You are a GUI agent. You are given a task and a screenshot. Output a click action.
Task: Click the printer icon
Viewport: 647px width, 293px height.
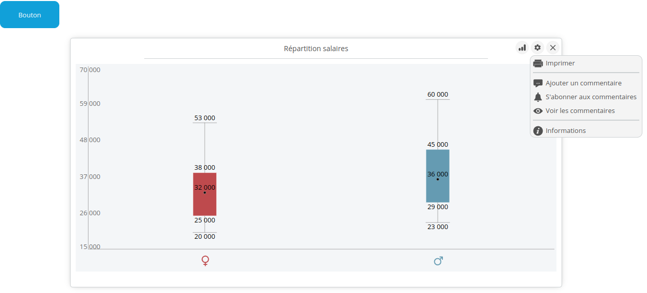[x=538, y=63]
